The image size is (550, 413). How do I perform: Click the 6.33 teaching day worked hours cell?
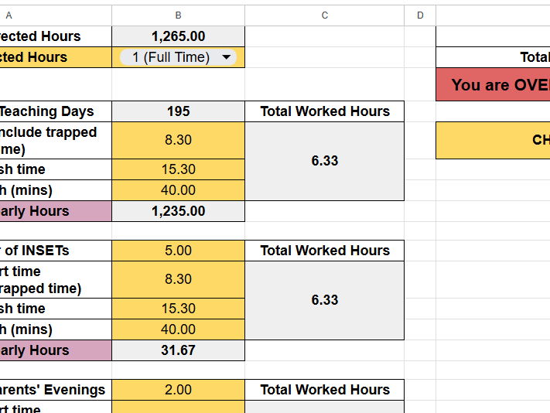[x=324, y=162]
